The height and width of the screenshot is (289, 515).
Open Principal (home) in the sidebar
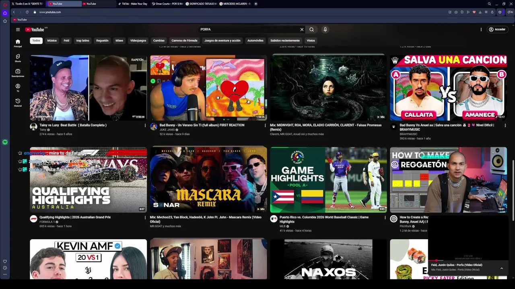(x=18, y=43)
